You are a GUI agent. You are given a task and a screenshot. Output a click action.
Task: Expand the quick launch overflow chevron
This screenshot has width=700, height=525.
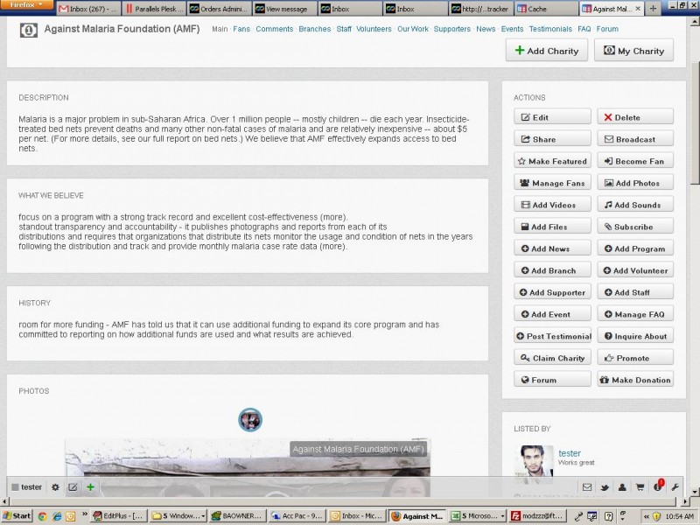click(x=84, y=515)
